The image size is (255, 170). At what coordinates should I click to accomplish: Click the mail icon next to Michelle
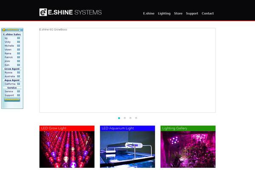click(19, 46)
